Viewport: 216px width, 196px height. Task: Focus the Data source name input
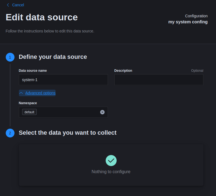63,80
